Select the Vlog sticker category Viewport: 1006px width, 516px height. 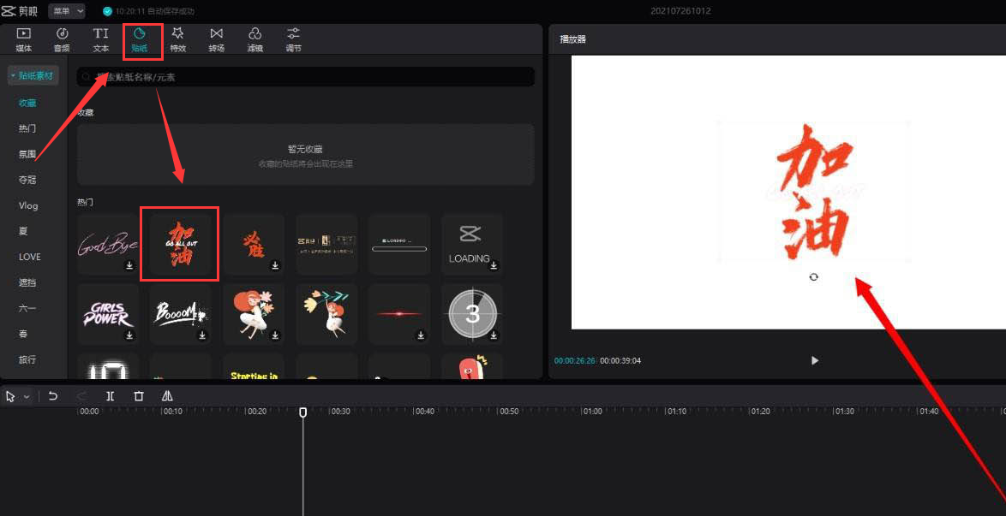point(28,205)
